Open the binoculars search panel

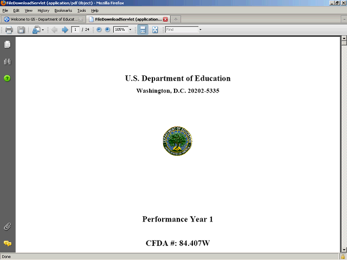pos(7,61)
